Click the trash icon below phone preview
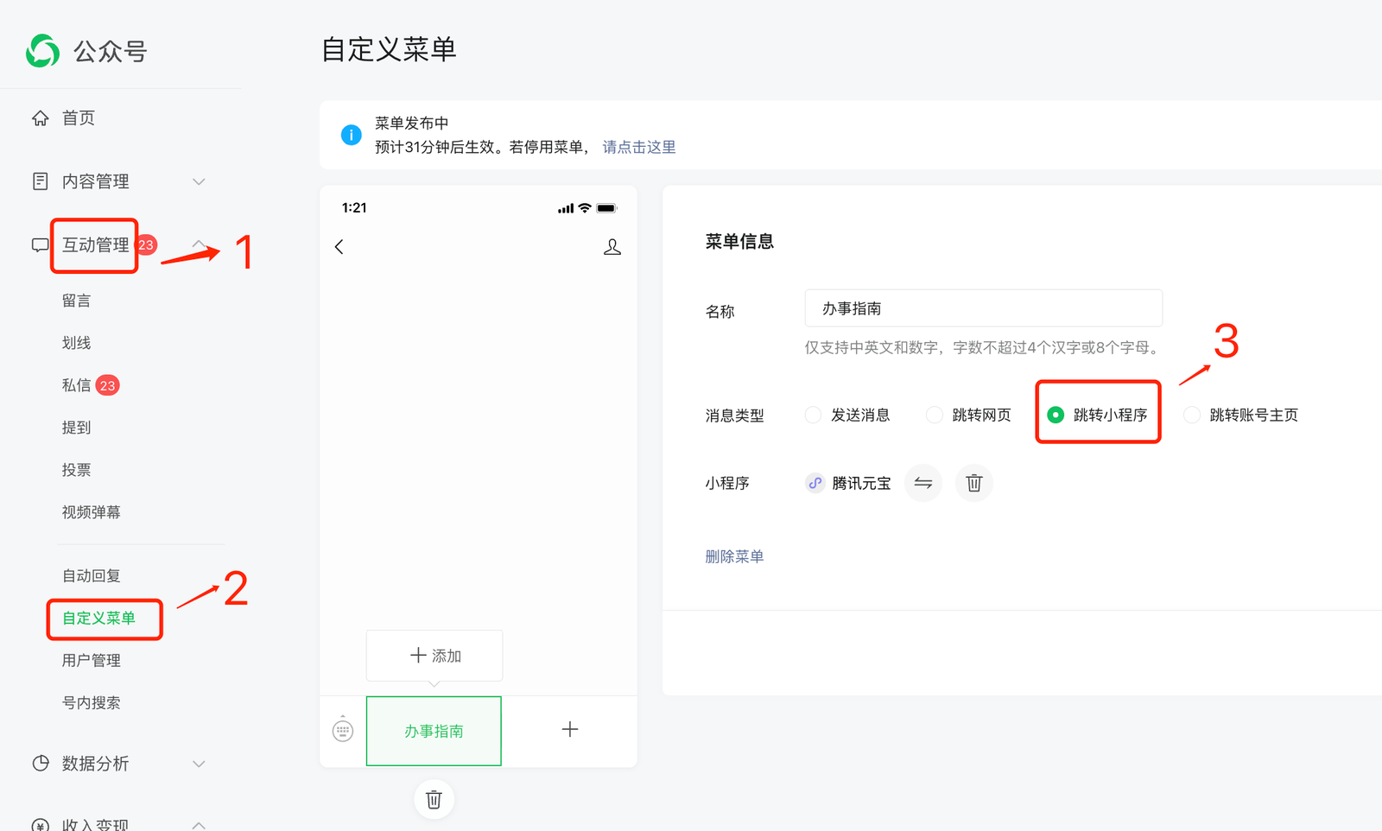 (x=434, y=799)
